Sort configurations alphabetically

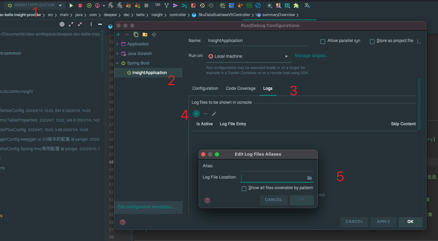point(154,34)
